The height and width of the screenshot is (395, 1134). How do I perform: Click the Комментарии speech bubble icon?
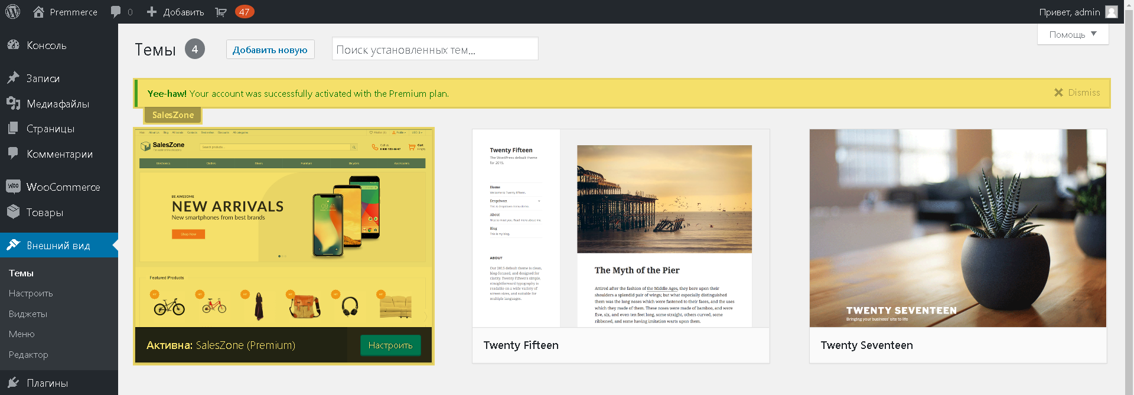[x=13, y=154]
